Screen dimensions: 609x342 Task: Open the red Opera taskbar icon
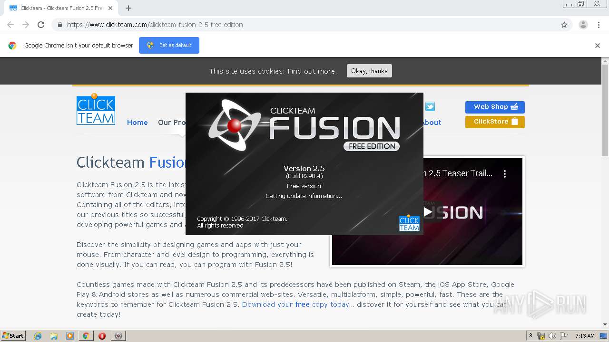[102, 336]
